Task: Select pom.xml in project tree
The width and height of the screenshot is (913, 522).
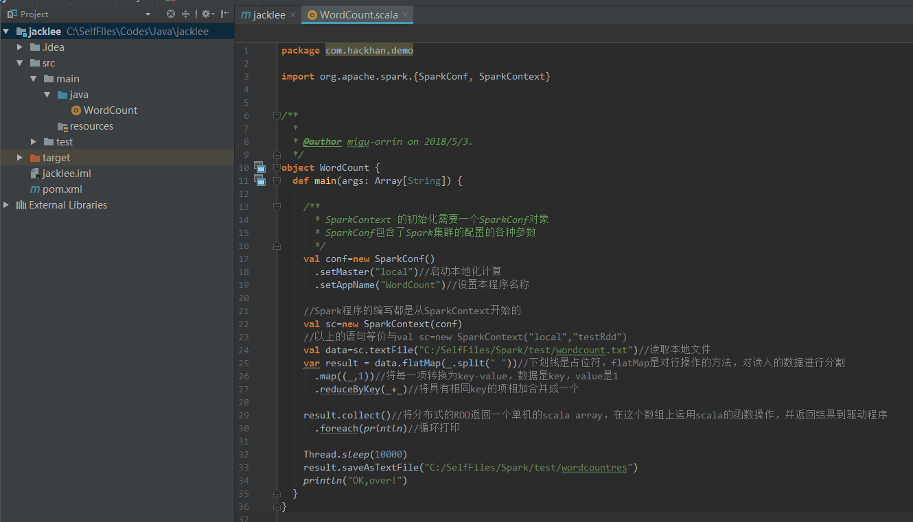Action: [x=62, y=189]
